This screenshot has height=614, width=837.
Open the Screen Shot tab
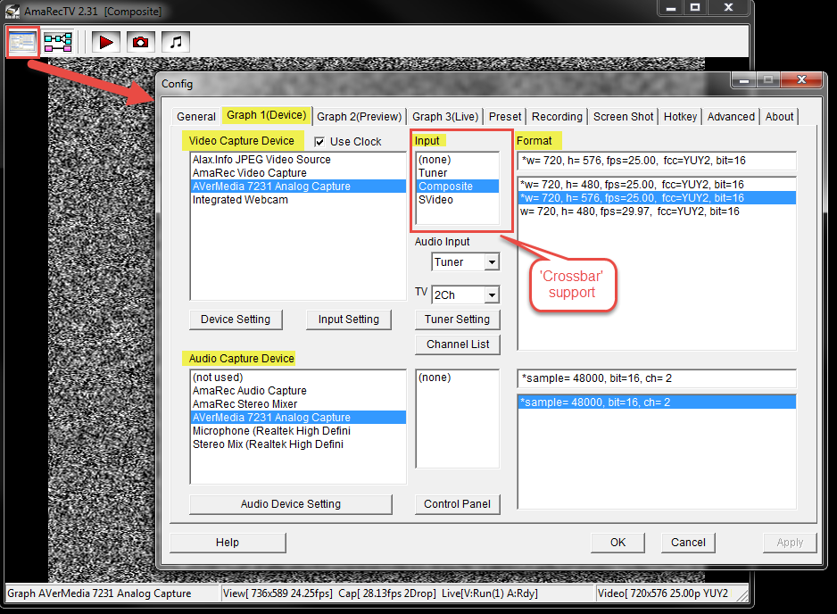623,116
